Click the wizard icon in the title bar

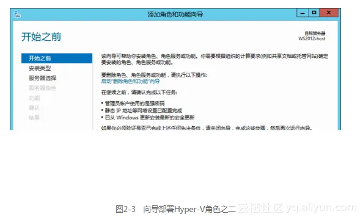(17, 14)
